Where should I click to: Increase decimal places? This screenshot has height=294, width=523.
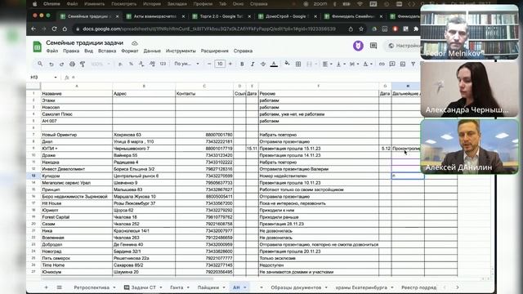(x=152, y=64)
